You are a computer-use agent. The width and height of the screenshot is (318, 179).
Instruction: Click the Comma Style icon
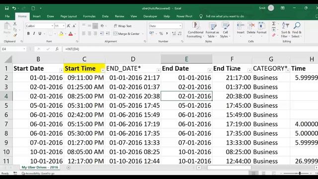[167, 33]
